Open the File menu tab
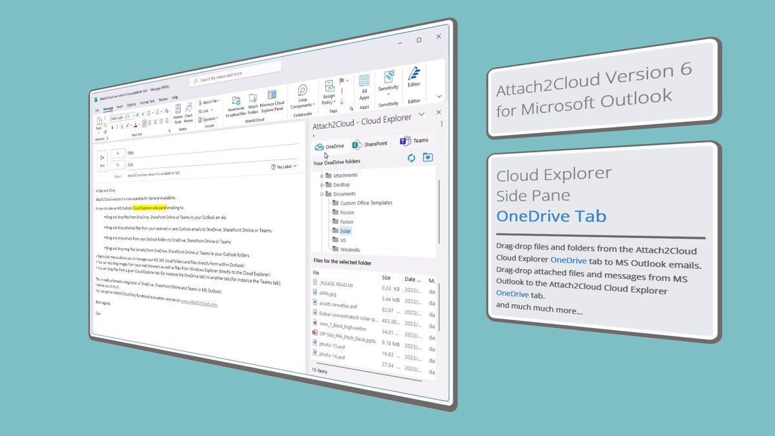 pyautogui.click(x=98, y=110)
